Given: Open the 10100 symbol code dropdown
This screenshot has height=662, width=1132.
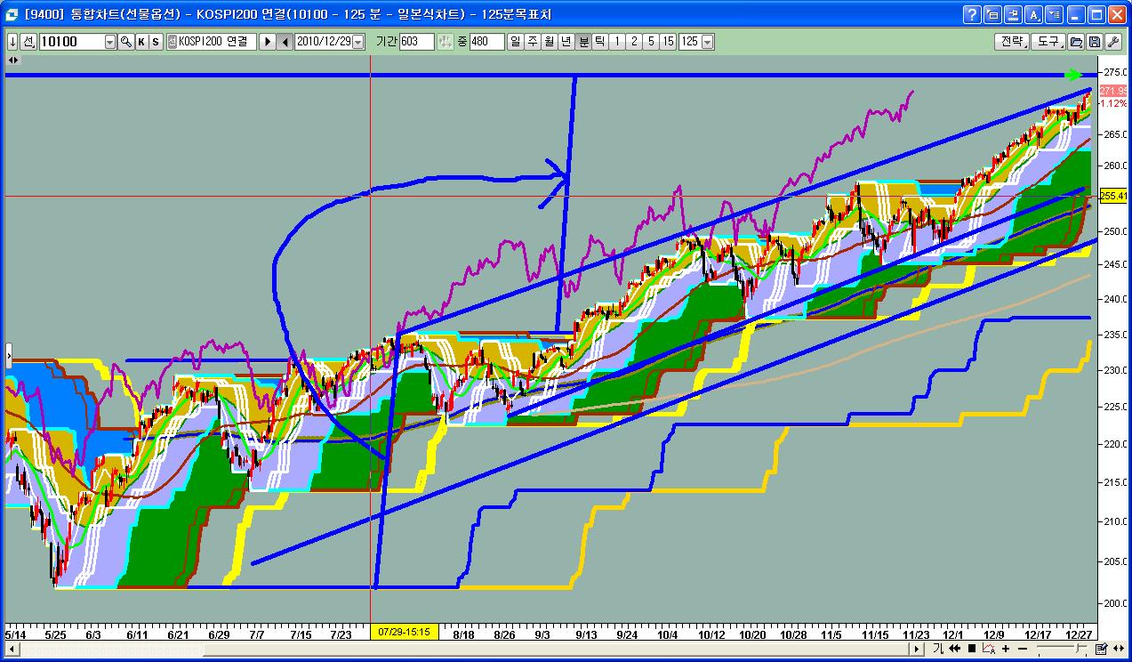Looking at the screenshot, I should (x=110, y=42).
